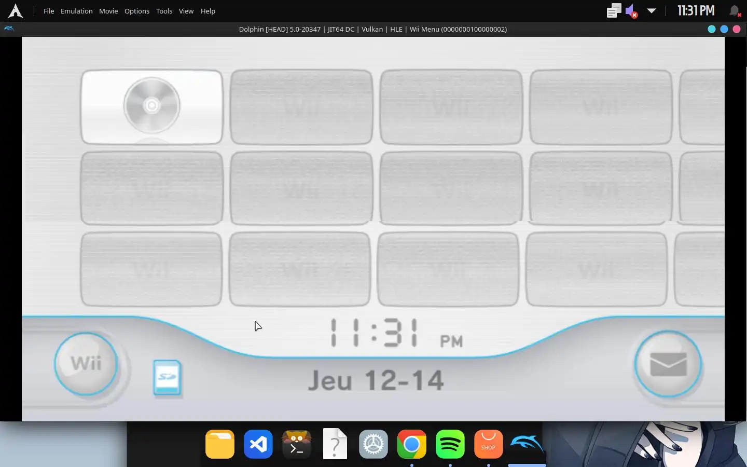
Task: Click the date text Jeu 12-14
Action: coord(376,380)
